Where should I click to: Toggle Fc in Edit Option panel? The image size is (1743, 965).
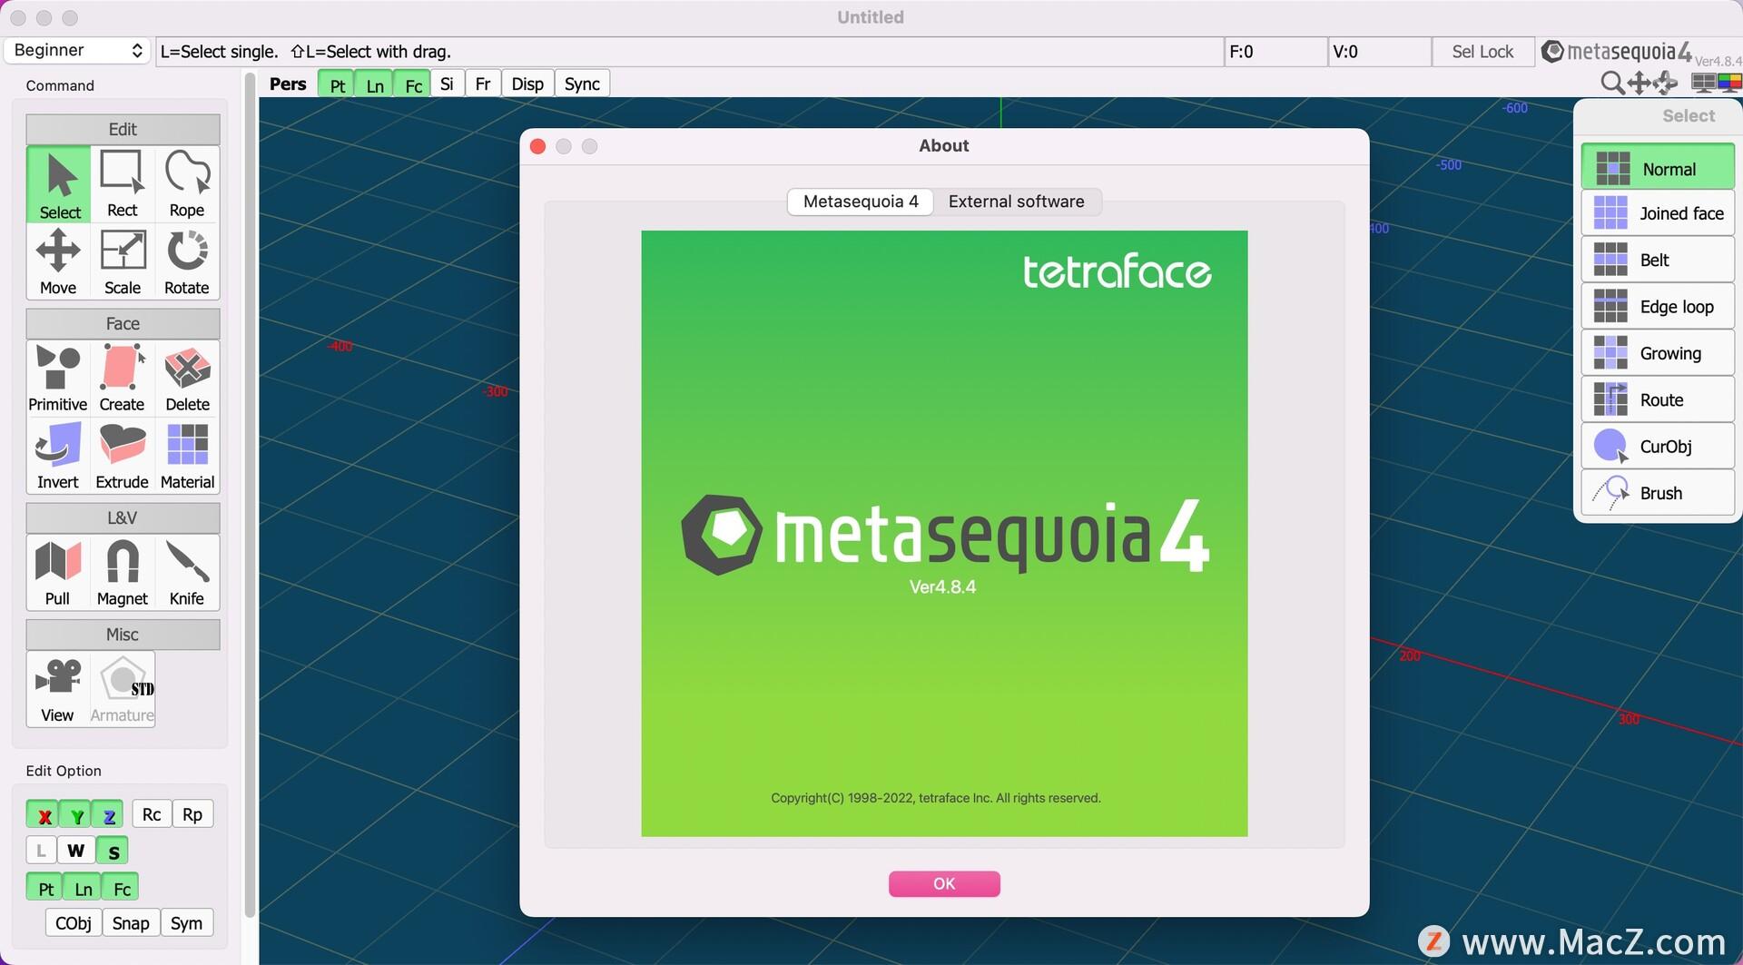coord(121,889)
